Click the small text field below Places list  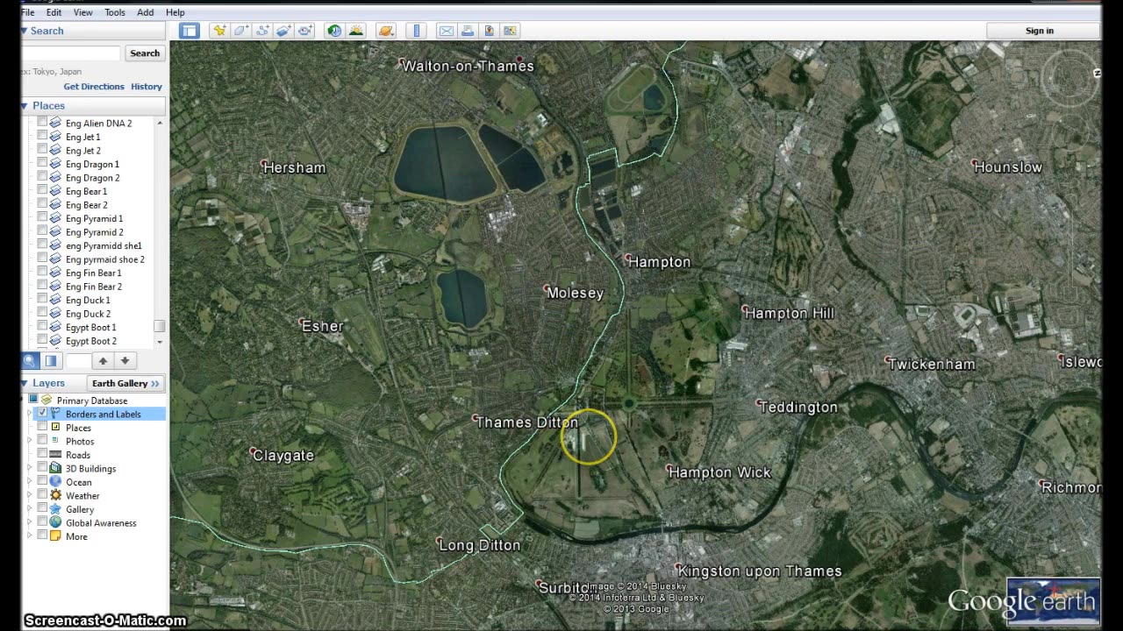click(x=78, y=360)
